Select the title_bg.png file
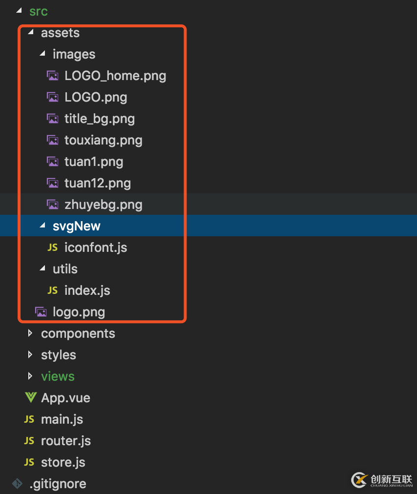 tap(100, 118)
